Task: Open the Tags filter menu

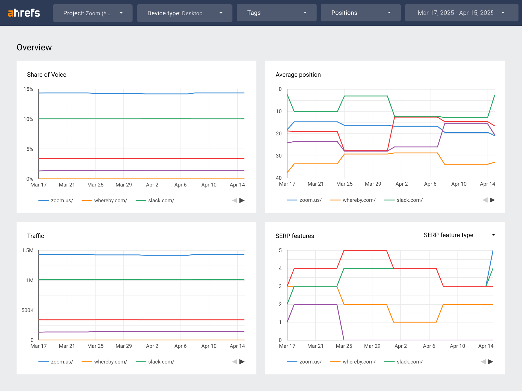Action: (276, 12)
